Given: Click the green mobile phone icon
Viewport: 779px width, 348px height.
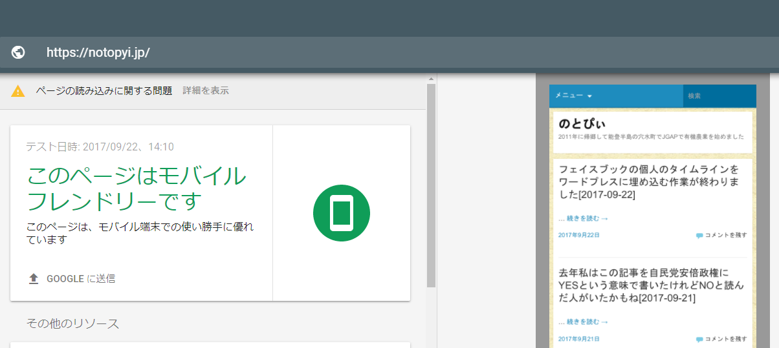Looking at the screenshot, I should (x=341, y=213).
